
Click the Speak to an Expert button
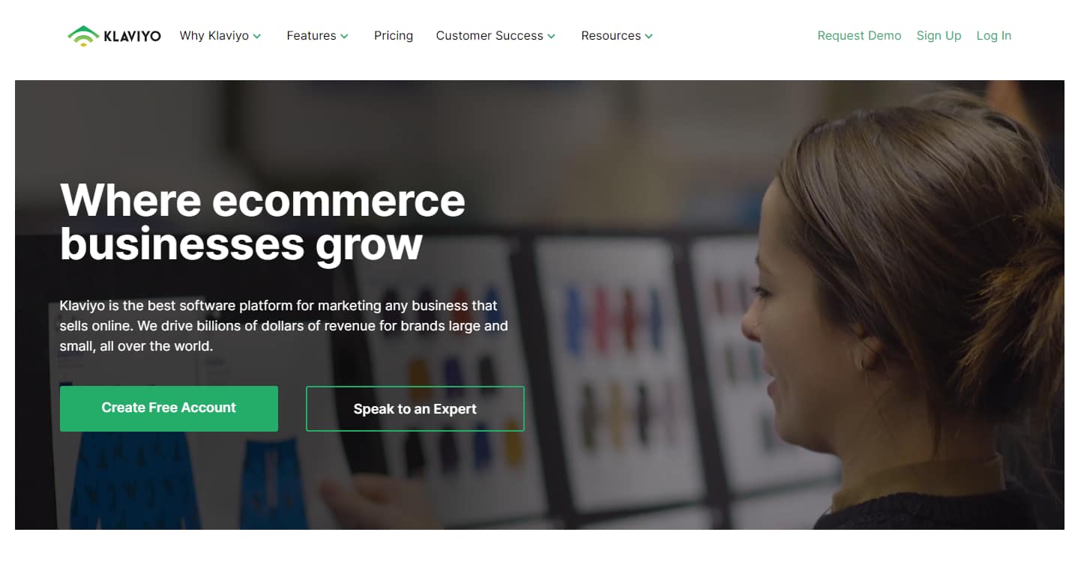coord(415,408)
